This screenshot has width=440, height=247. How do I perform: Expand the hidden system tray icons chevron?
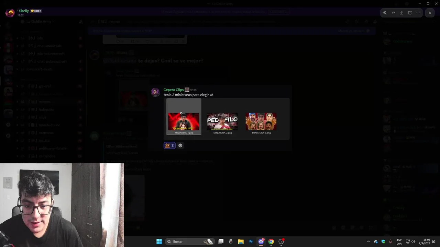click(x=368, y=242)
